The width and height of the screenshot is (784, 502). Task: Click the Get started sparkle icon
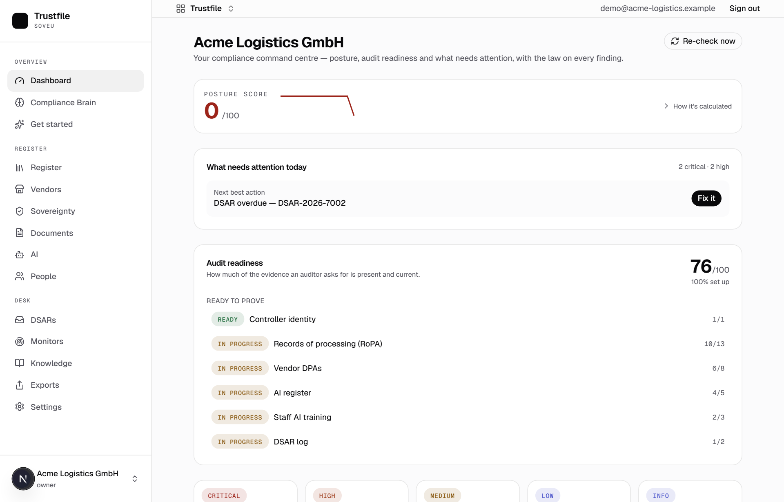coord(20,124)
